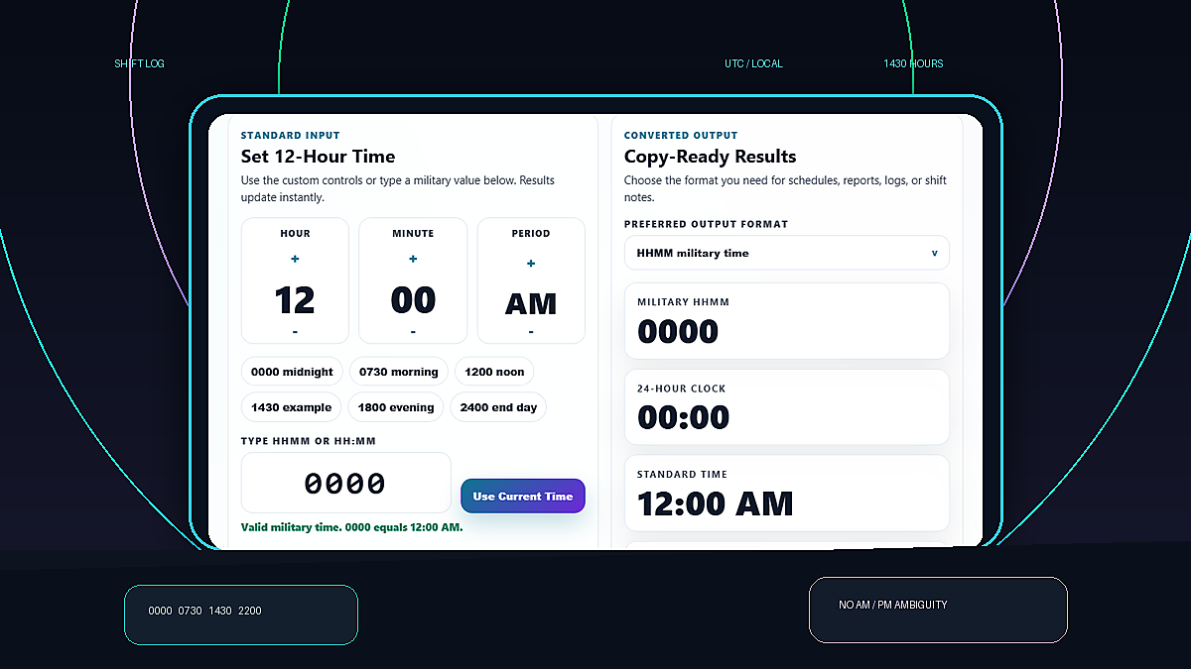This screenshot has height=669, width=1191.
Task: Click the 1430 HOURS label
Action: point(913,63)
